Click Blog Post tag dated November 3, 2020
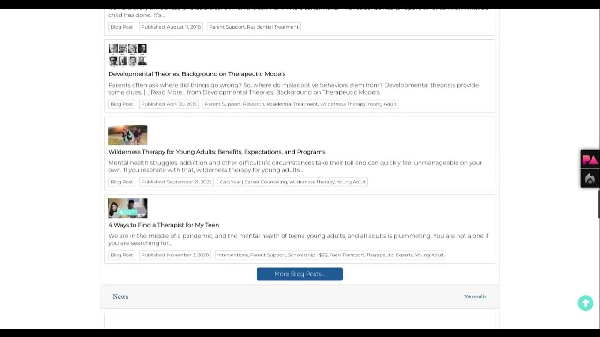 tap(121, 255)
